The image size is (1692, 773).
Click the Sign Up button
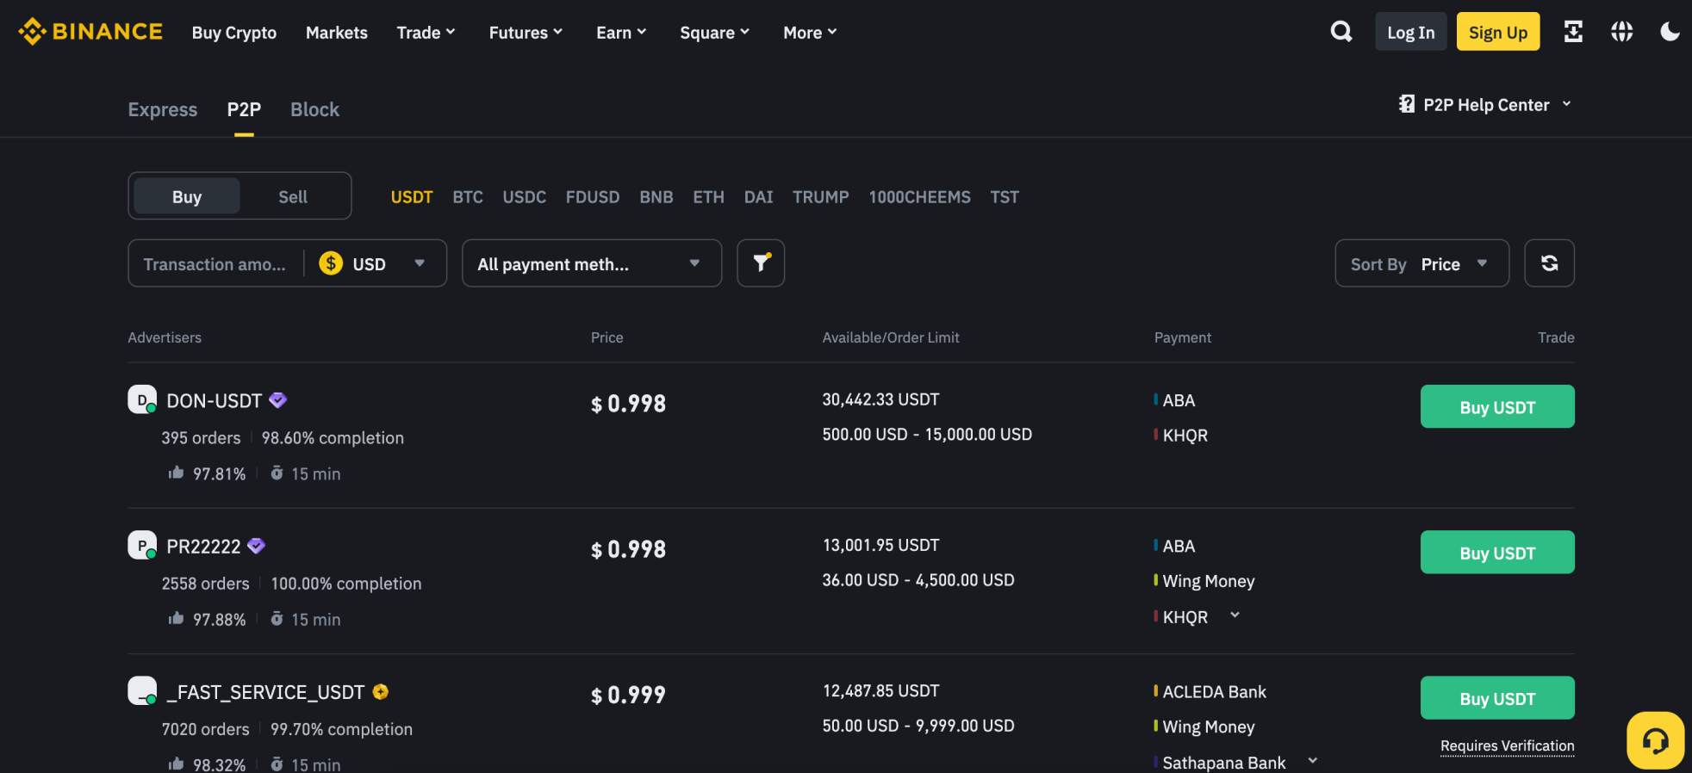coord(1497,32)
